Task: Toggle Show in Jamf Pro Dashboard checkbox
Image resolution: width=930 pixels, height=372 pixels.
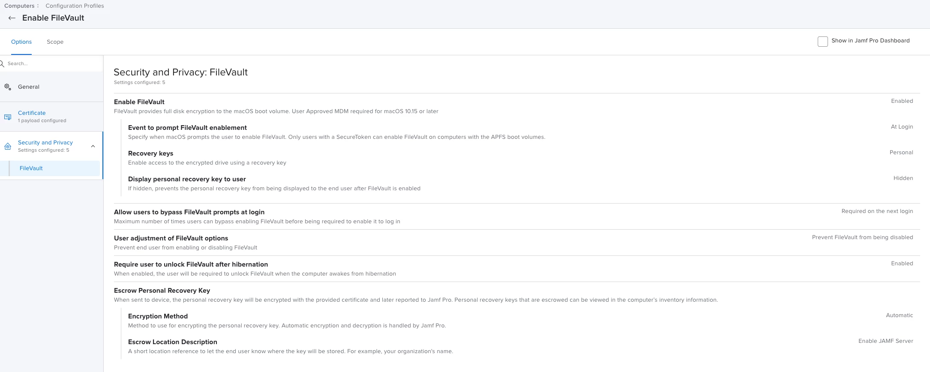Action: click(x=822, y=41)
